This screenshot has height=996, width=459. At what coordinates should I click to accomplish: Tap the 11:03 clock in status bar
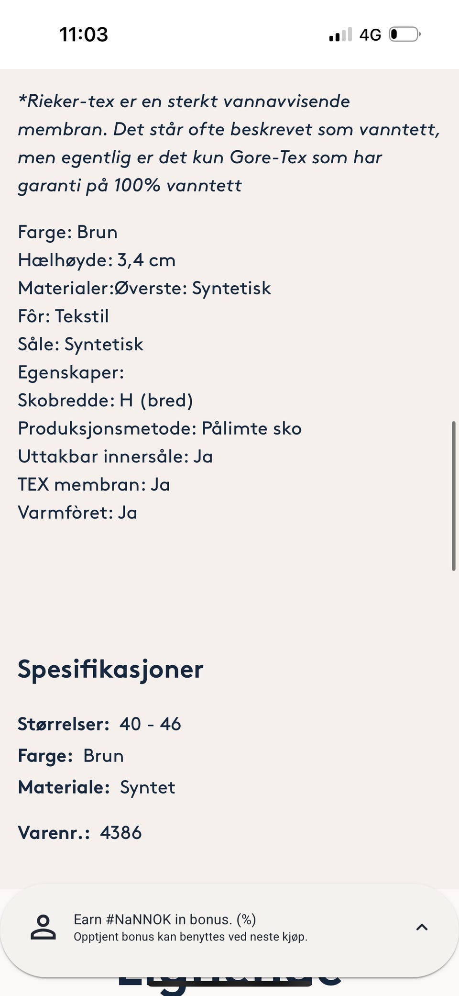pos(84,34)
